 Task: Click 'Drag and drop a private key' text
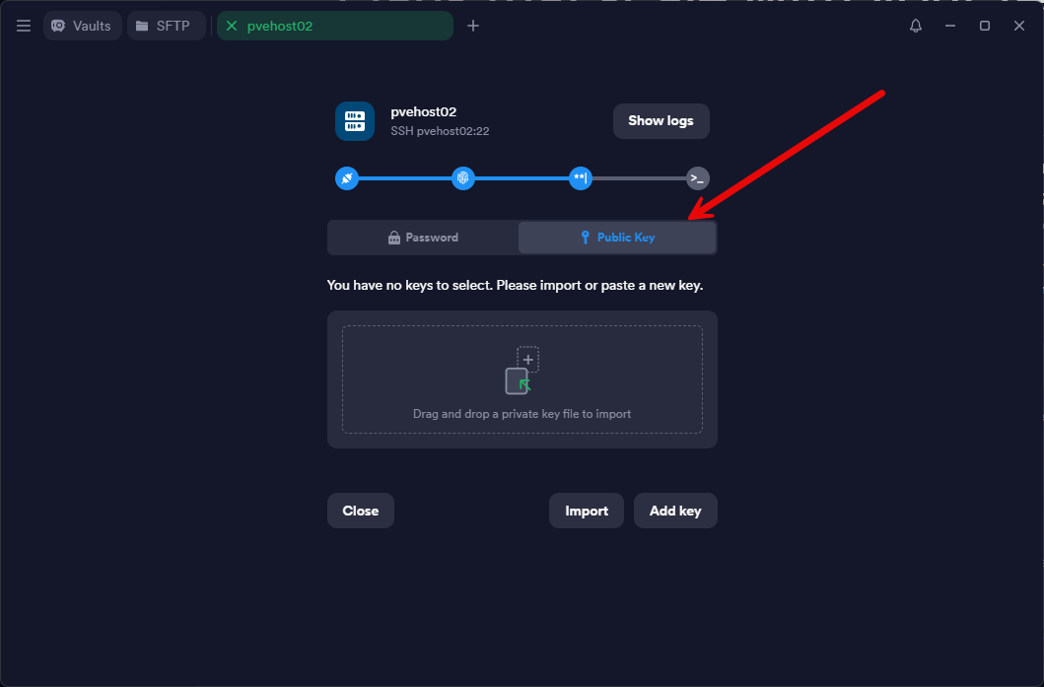tap(522, 414)
